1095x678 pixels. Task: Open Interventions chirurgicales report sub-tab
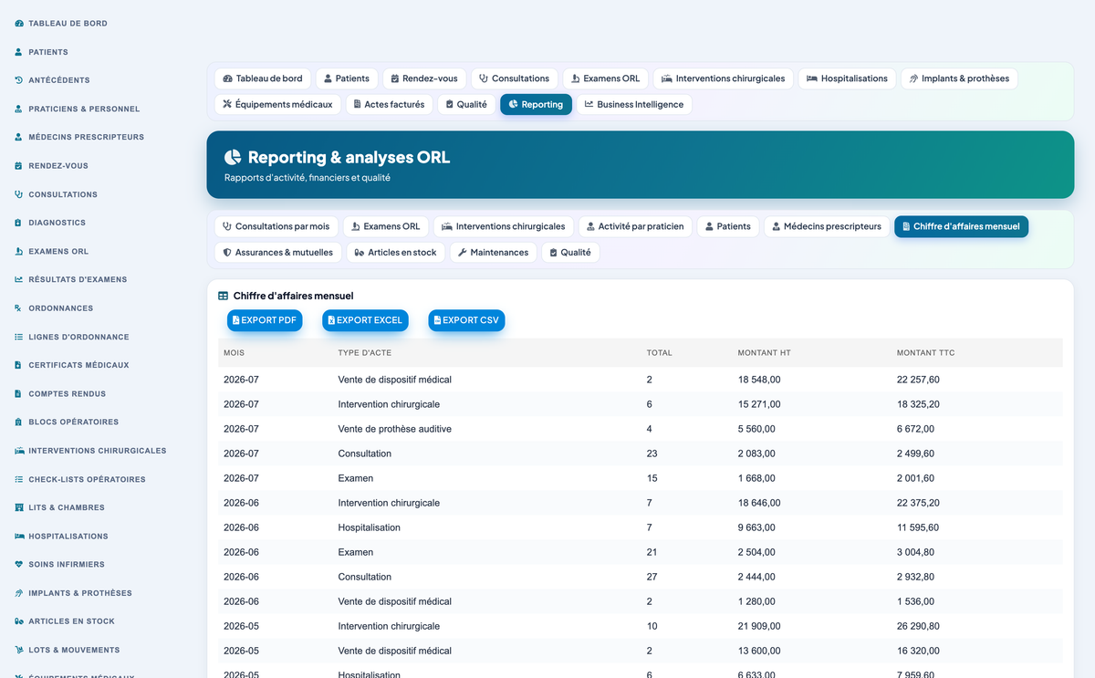(504, 226)
